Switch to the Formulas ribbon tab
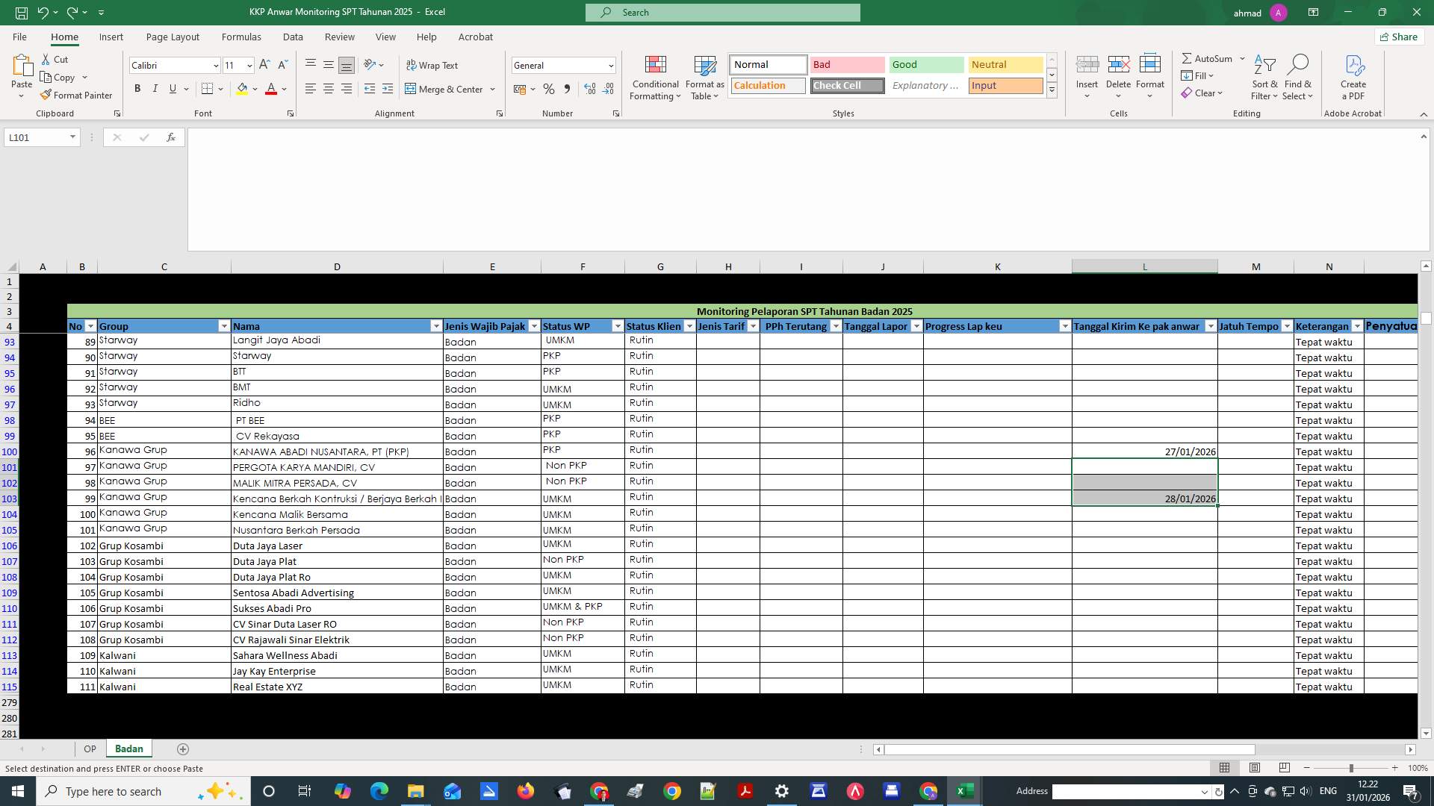Viewport: 1434px width, 806px height. click(241, 37)
